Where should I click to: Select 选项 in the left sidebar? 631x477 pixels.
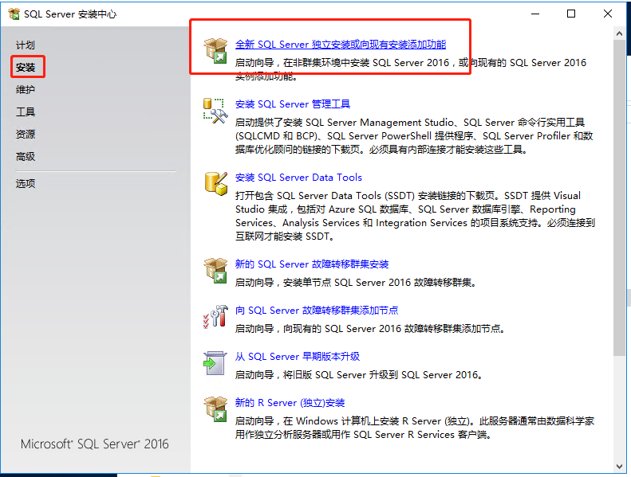(x=26, y=184)
